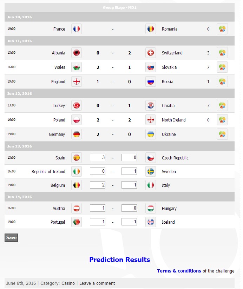Open chart icon for Turkey vs Croatia
The width and height of the screenshot is (243, 289).
tap(222, 105)
